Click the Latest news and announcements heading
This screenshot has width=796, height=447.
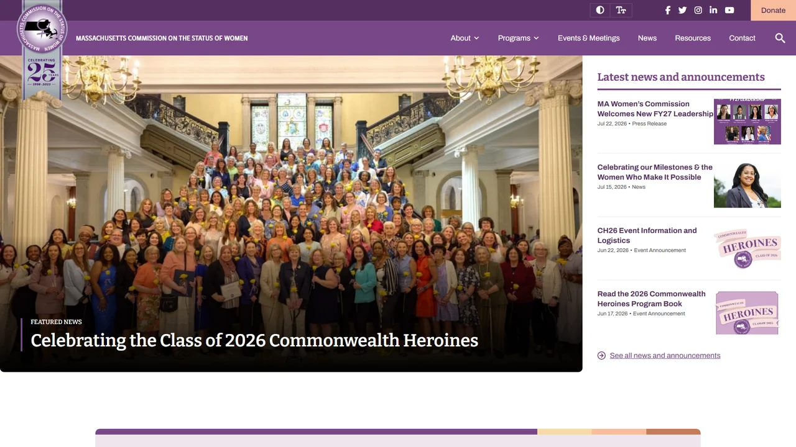[x=681, y=77]
